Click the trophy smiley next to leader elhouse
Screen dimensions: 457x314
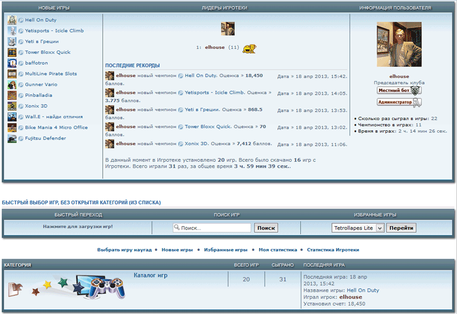pos(249,48)
